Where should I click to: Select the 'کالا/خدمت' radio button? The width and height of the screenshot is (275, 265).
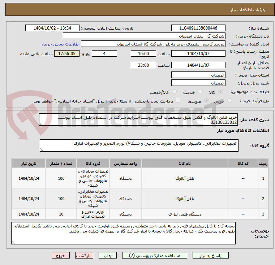[x=174, y=92]
